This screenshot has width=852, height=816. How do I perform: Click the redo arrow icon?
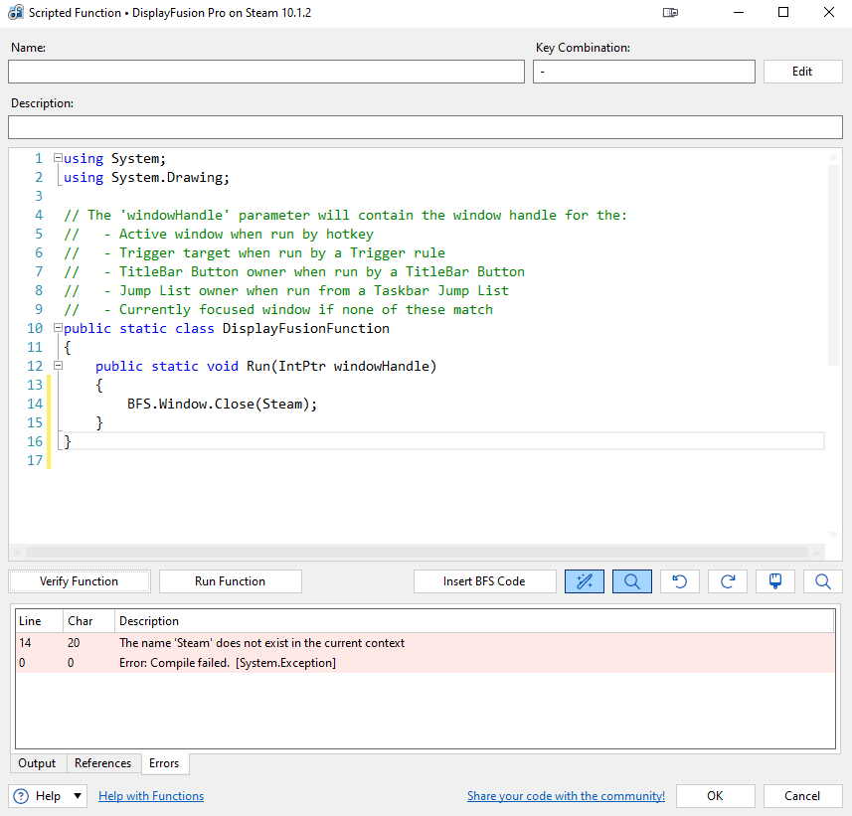[x=728, y=581]
